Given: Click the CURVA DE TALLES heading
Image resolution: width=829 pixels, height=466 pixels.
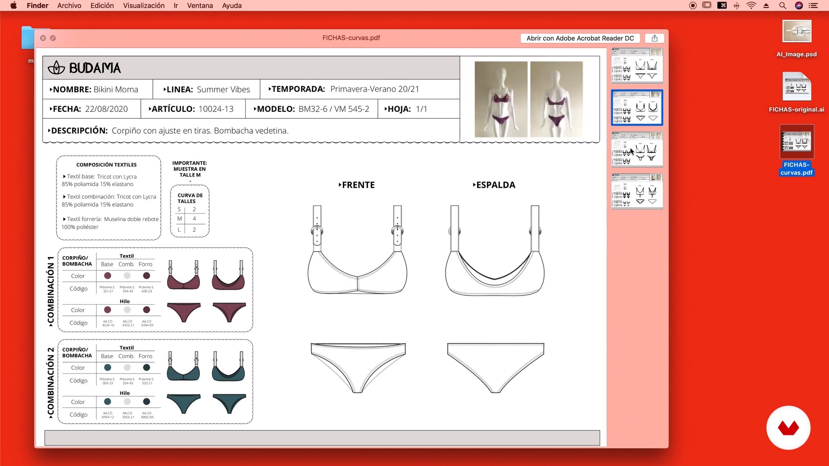Looking at the screenshot, I should click(x=190, y=198).
